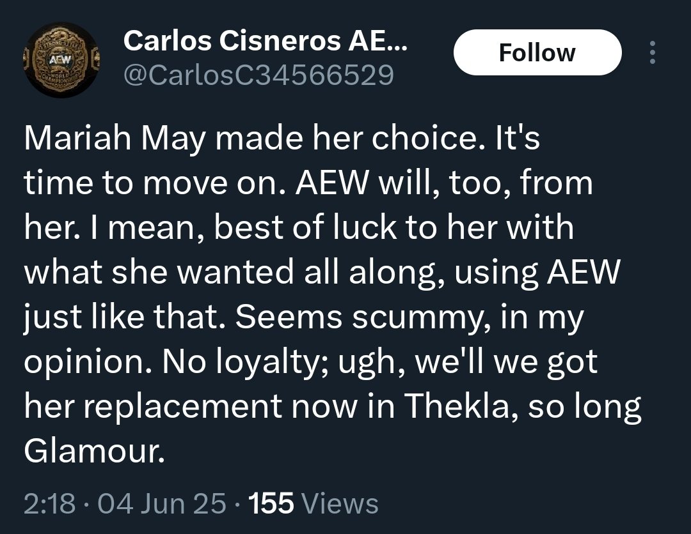
Task: Tap the AEW logo on the avatar belt
Action: [x=60, y=60]
